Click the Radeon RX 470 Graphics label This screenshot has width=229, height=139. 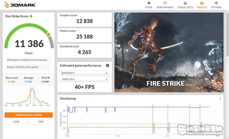click(28, 67)
